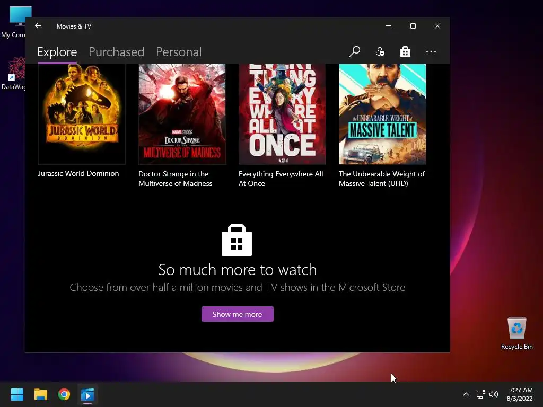Open the volume speaker tray icon
543x407 pixels.
494,394
